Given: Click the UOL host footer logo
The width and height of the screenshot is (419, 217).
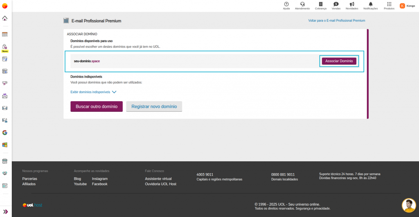Looking at the screenshot, I should click(x=32, y=205).
